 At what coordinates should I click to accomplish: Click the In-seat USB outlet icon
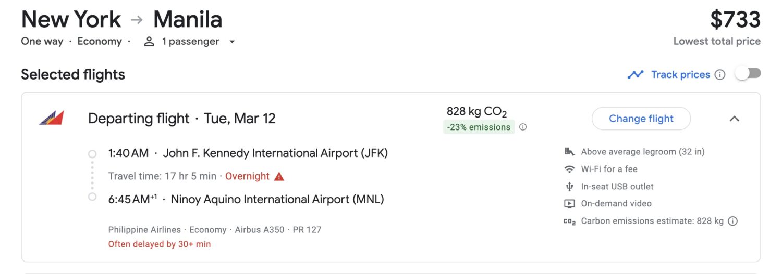point(569,186)
